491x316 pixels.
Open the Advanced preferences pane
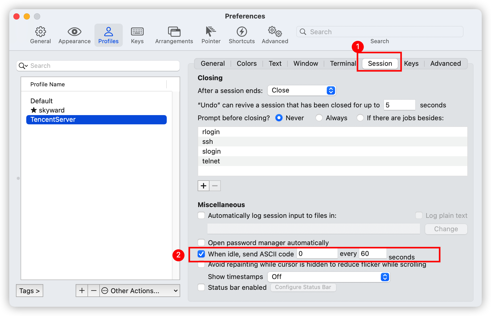click(274, 35)
